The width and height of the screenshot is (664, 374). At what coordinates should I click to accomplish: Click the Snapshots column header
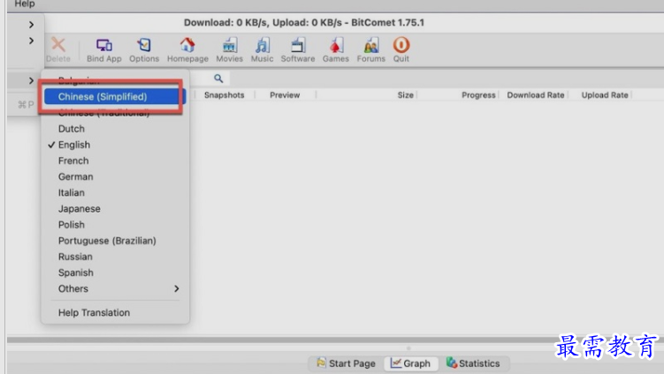coord(224,95)
